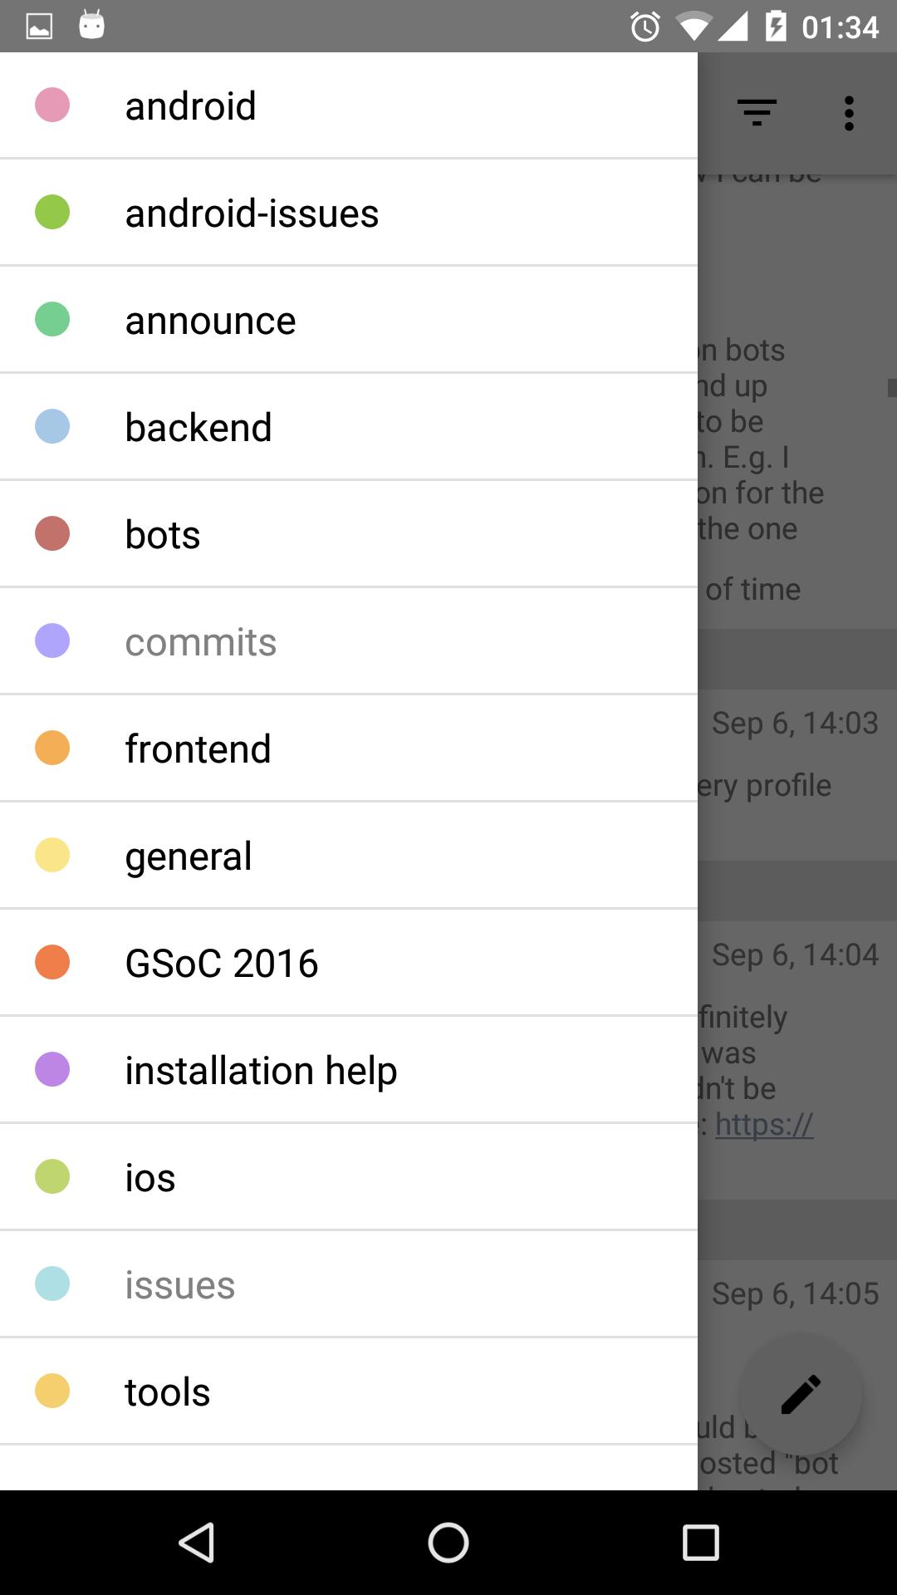
Task: Tap the alarm icon in status bar
Action: (645, 27)
